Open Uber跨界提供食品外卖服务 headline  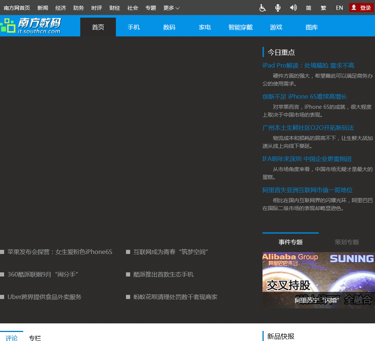coord(45,297)
